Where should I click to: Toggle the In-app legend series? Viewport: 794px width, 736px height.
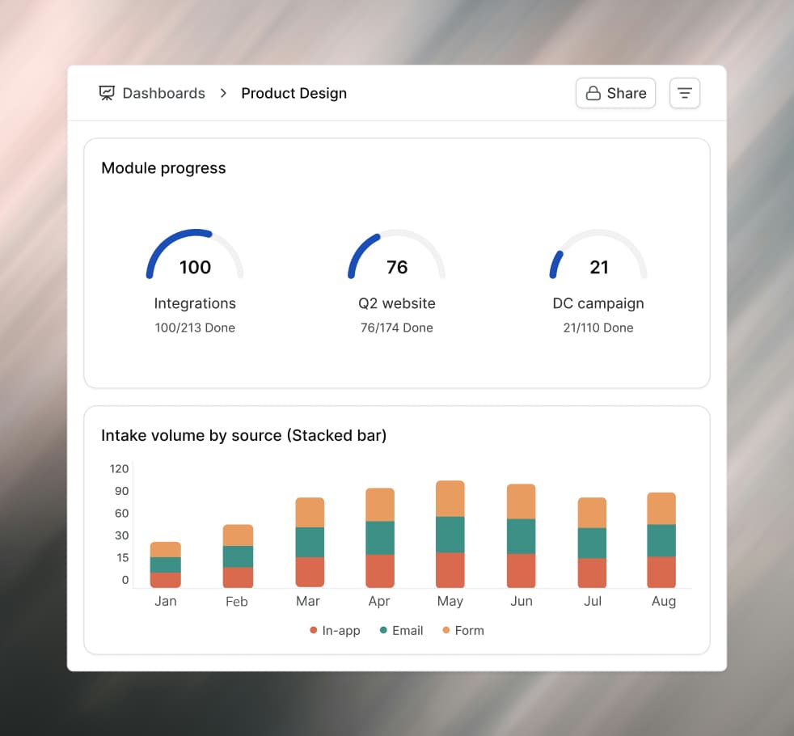[x=336, y=630]
